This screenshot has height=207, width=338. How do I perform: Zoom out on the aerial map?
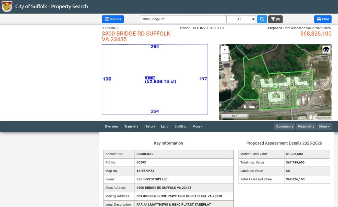(224, 57)
